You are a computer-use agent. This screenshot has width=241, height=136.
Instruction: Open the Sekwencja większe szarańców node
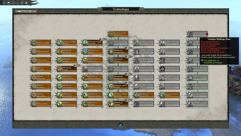click(118, 95)
